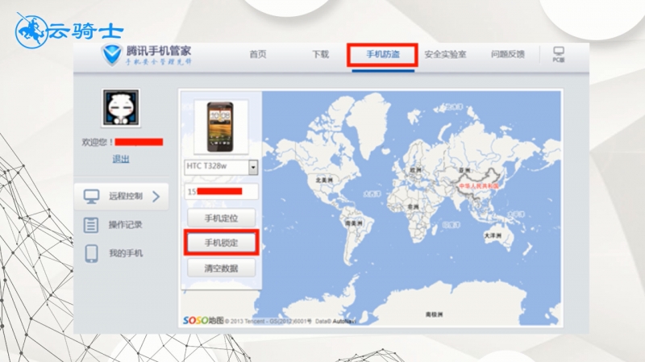Click the Tencent Mobile Manager shield logo
This screenshot has width=645, height=362.
tap(112, 54)
